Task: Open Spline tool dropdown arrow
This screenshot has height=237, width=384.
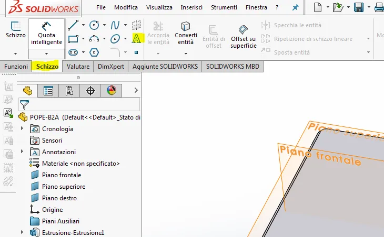Action: coord(125,25)
